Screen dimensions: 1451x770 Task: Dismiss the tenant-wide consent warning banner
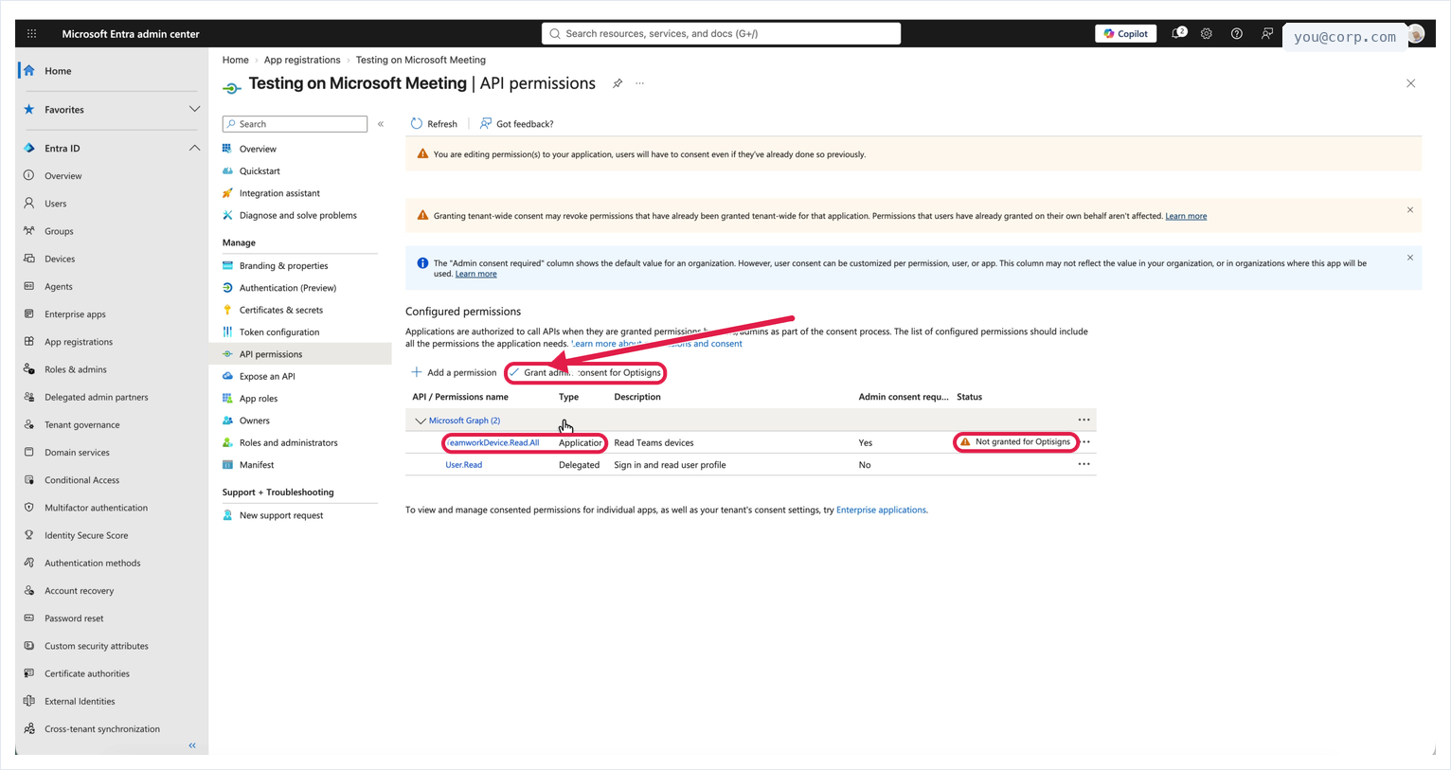[x=1410, y=210]
